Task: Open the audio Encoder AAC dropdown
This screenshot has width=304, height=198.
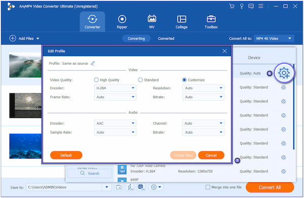Action: (x=115, y=123)
